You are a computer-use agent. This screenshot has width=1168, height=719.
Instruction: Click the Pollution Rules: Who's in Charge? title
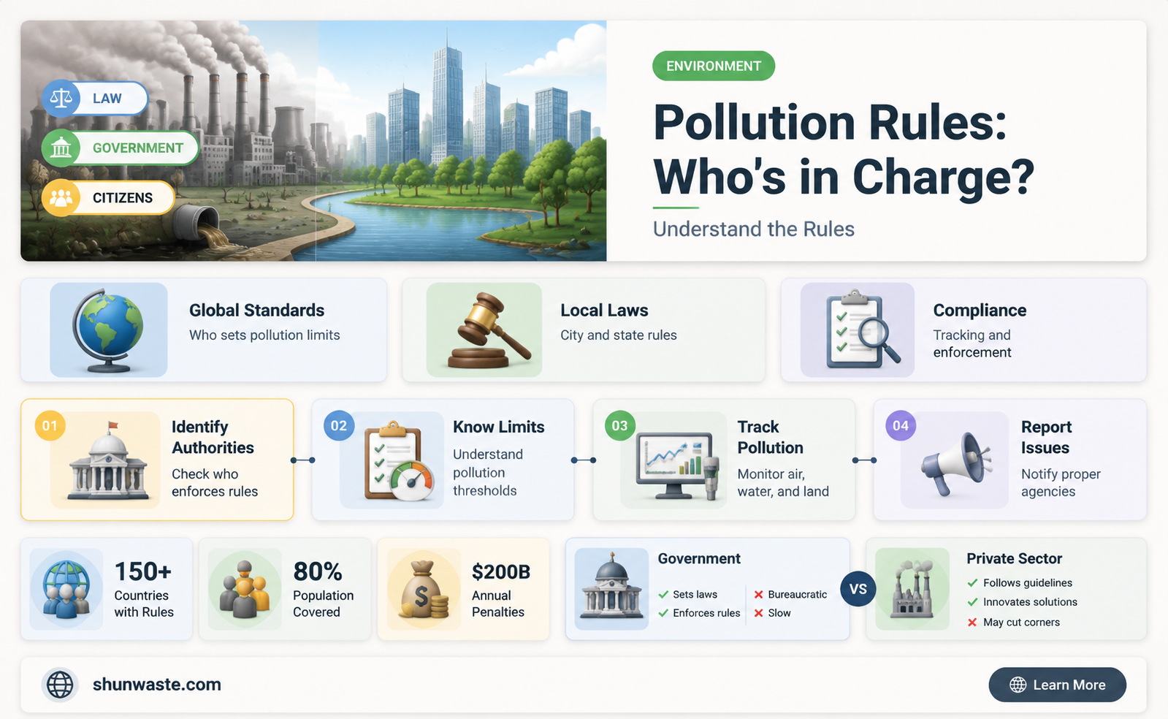point(844,150)
